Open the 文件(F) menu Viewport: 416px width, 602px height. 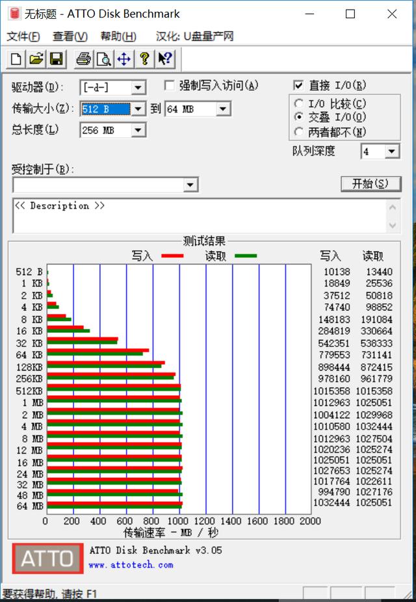coord(23,36)
